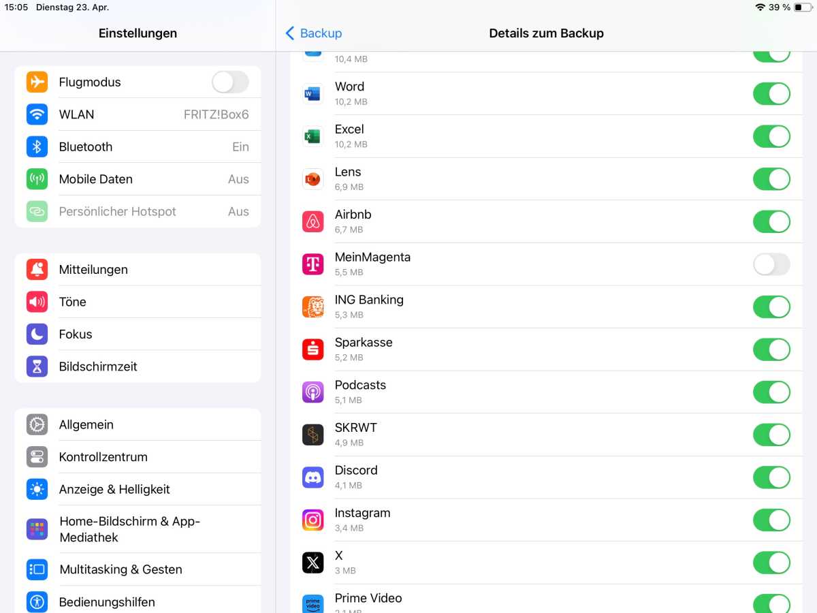Tap the WLAN wifi icon in sidebar

[37, 114]
